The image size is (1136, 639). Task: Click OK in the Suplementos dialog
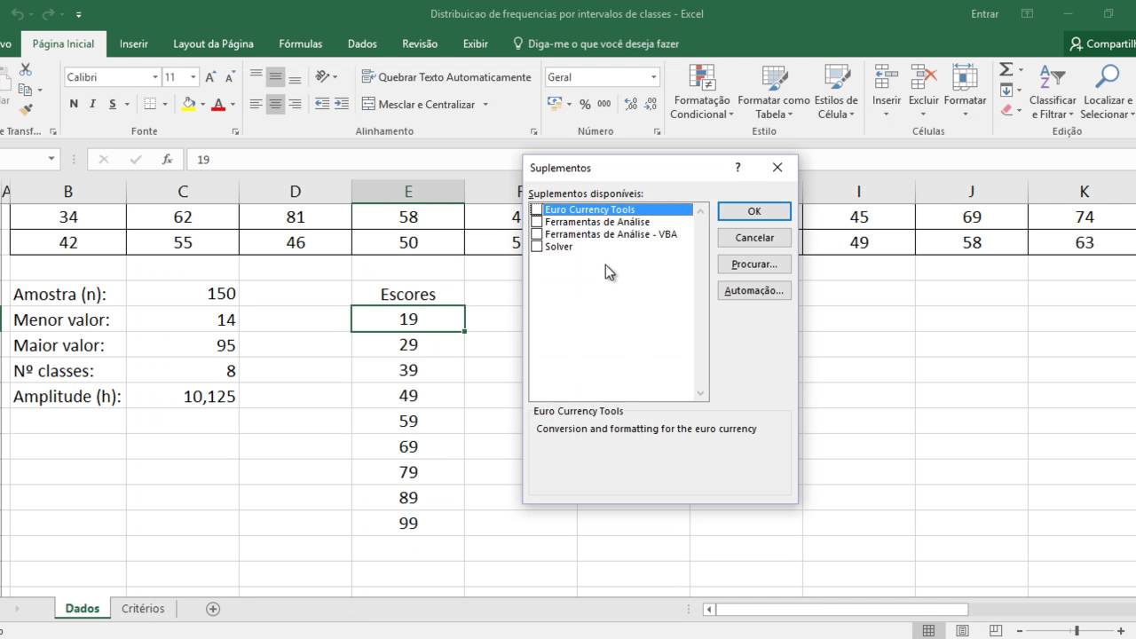pos(754,211)
